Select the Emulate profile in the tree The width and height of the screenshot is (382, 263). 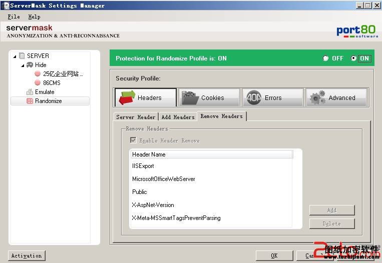[x=45, y=92]
